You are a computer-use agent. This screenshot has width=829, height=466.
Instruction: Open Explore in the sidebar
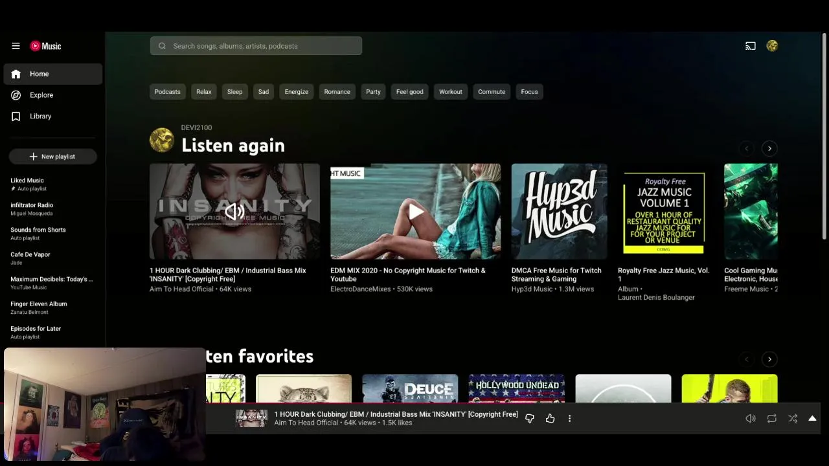53,95
